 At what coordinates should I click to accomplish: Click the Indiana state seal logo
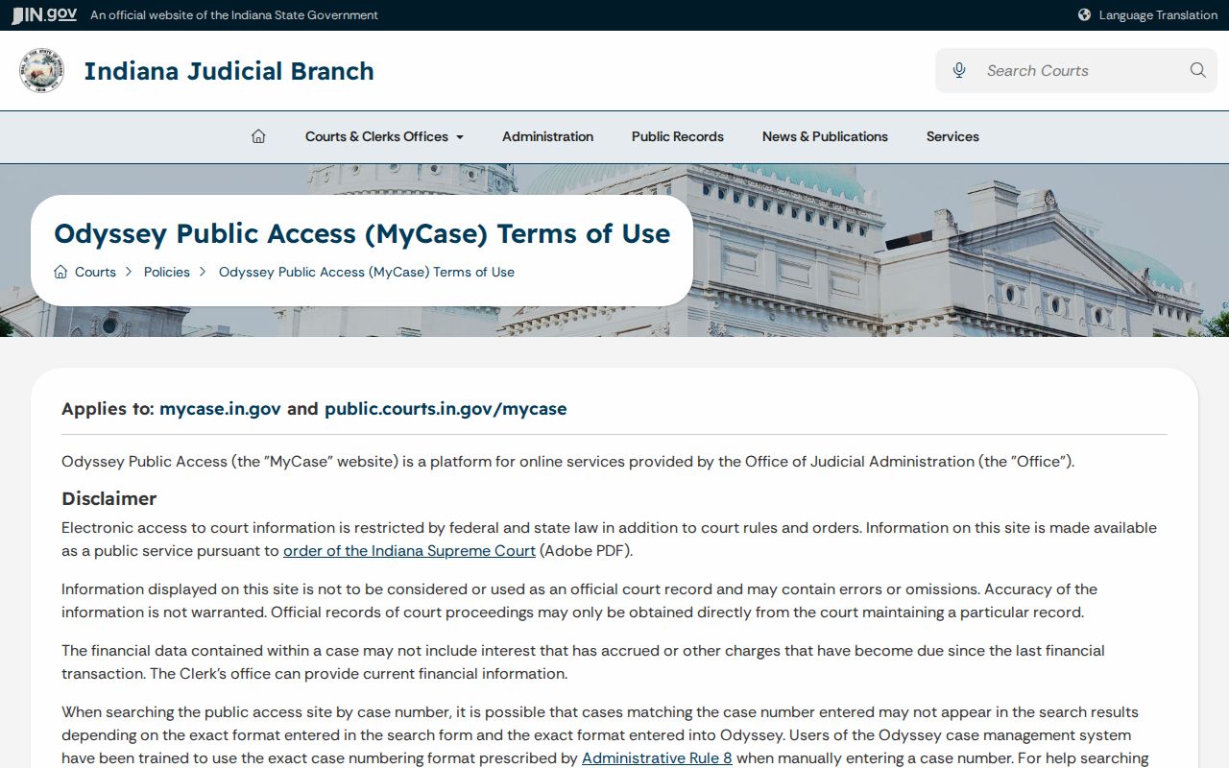tap(42, 71)
